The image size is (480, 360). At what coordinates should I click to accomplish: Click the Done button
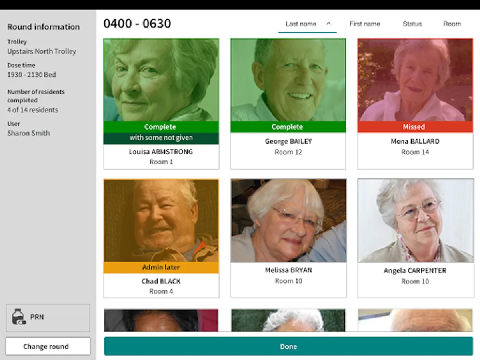[288, 346]
